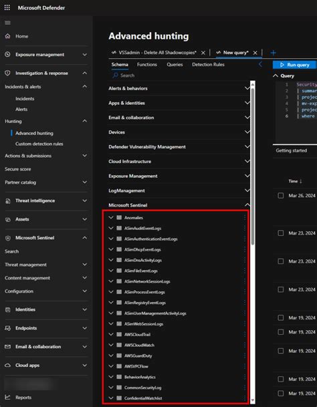This screenshot has height=407, width=317.
Task: Click the Threat intelligence icon
Action: click(x=8, y=201)
